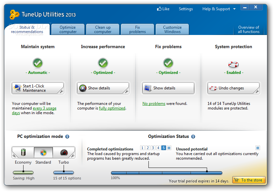Configure Turbo mode via right wrench icon
The width and height of the screenshot is (274, 192).
tap(73, 156)
